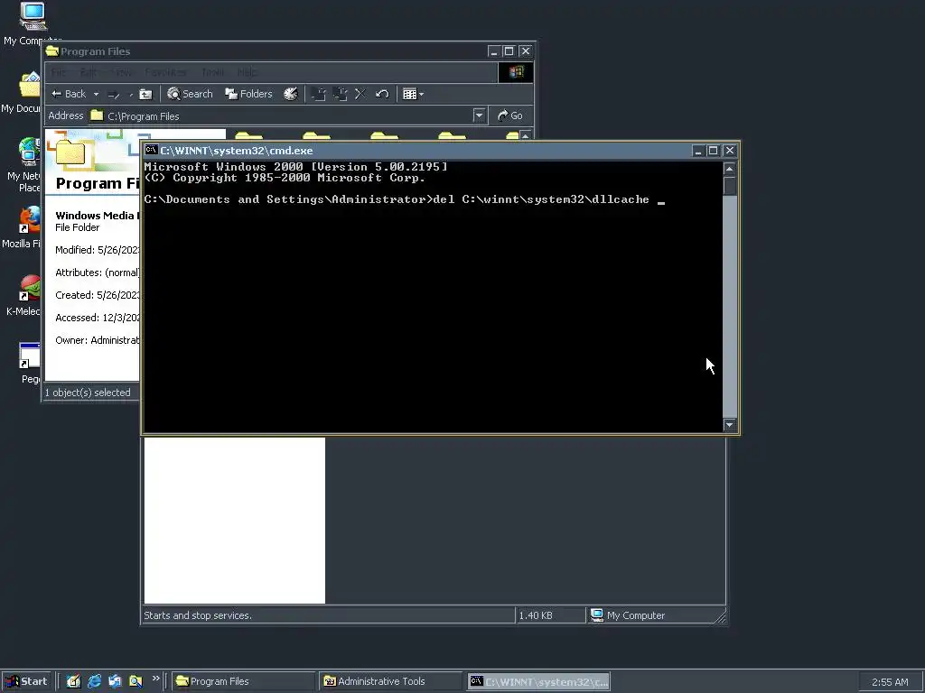
Task: Select Mozilla Firefox desktop shortcut
Action: point(23,228)
